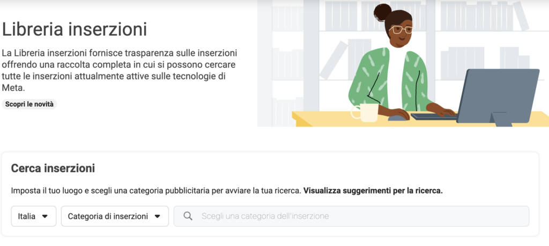Viewport: 549px width, 246px height.
Task: Click the Libreria inserzioni page heading
Action: coord(74,29)
